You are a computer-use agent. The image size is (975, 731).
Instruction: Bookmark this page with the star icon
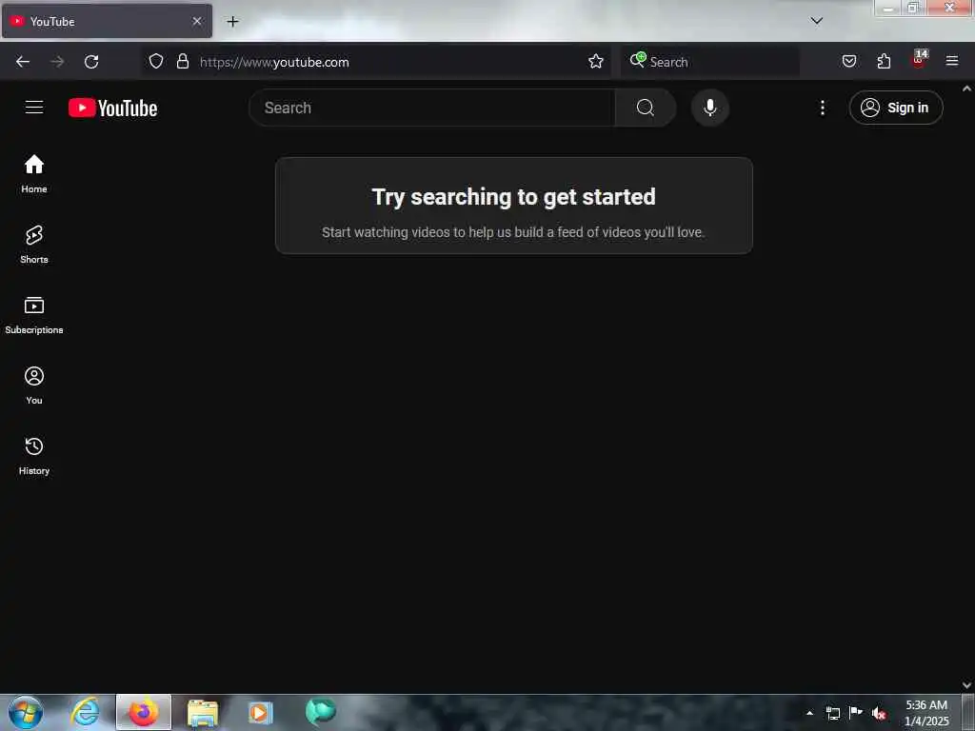(x=596, y=62)
